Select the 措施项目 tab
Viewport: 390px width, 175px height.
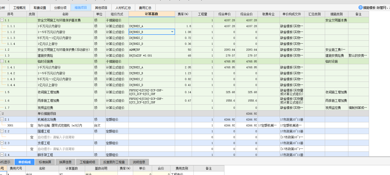tap(81, 8)
